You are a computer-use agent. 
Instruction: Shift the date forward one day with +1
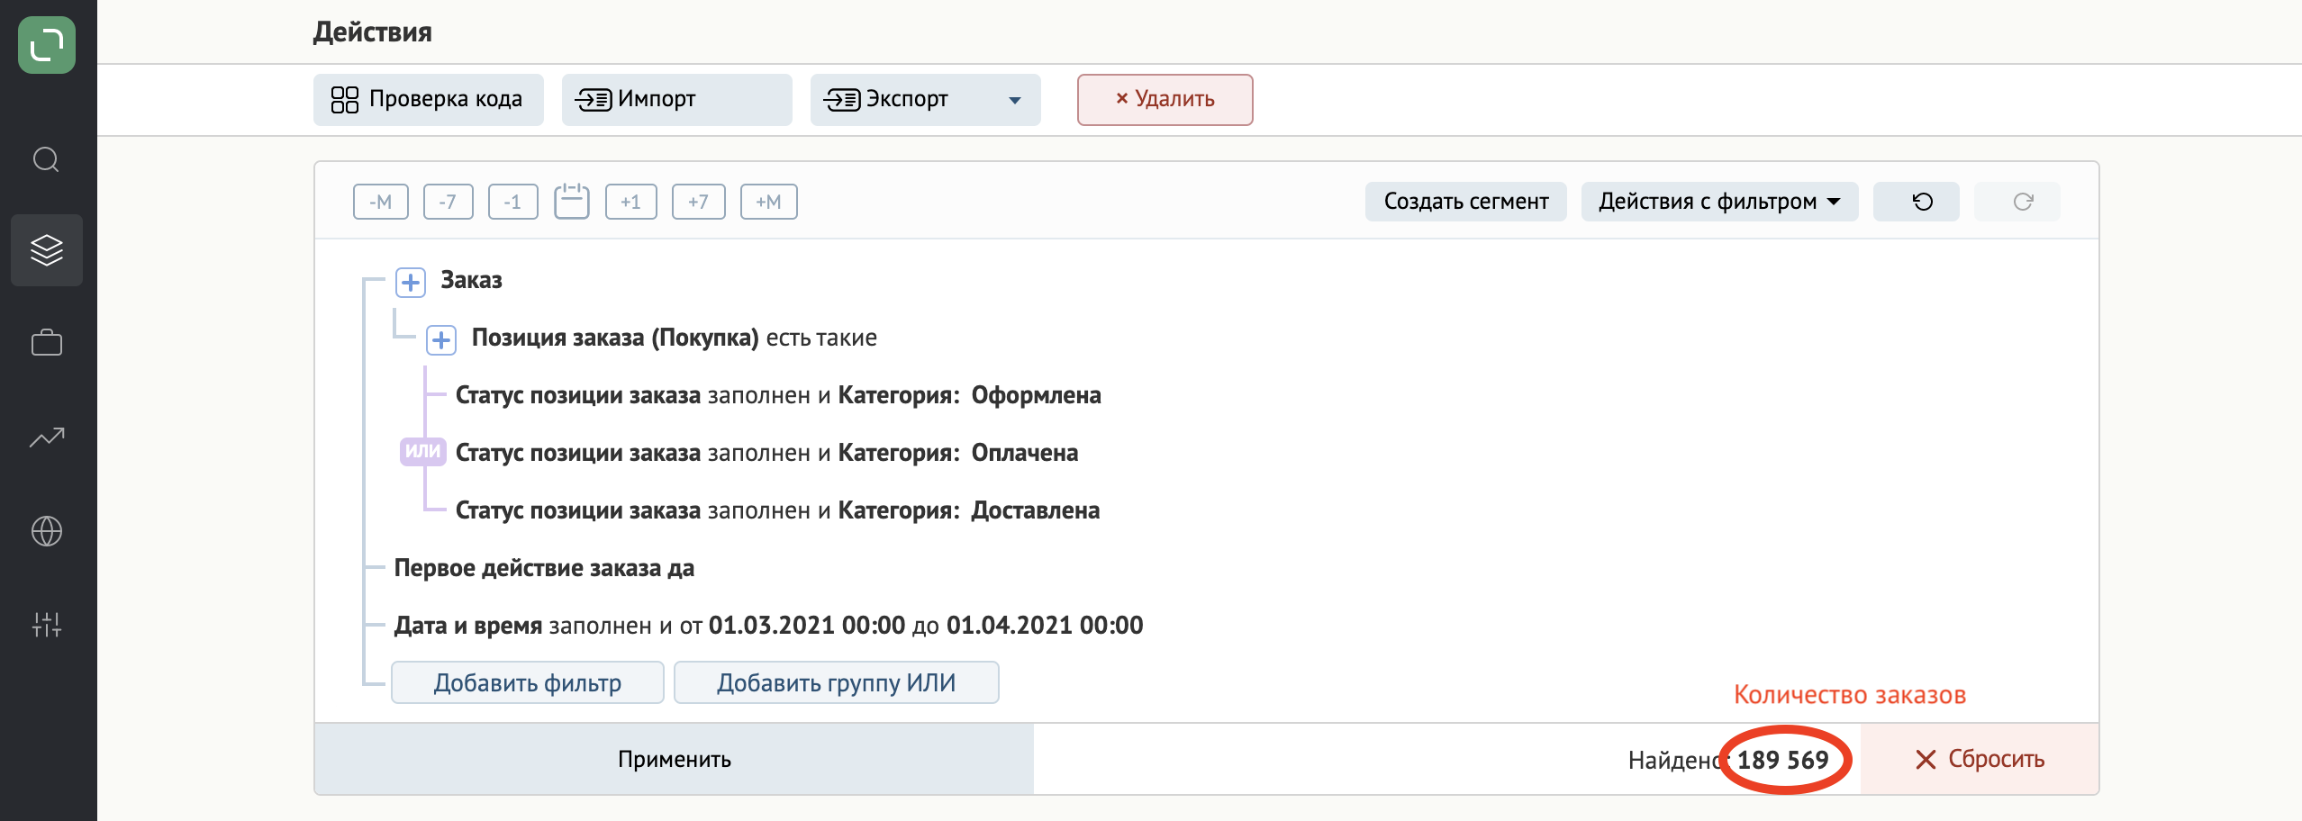(x=630, y=202)
